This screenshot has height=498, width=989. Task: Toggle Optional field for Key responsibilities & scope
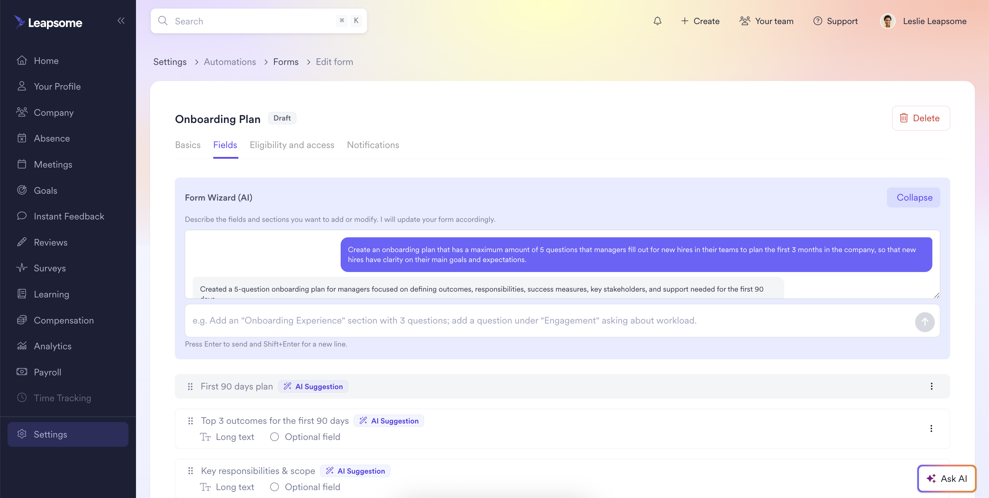(x=274, y=487)
